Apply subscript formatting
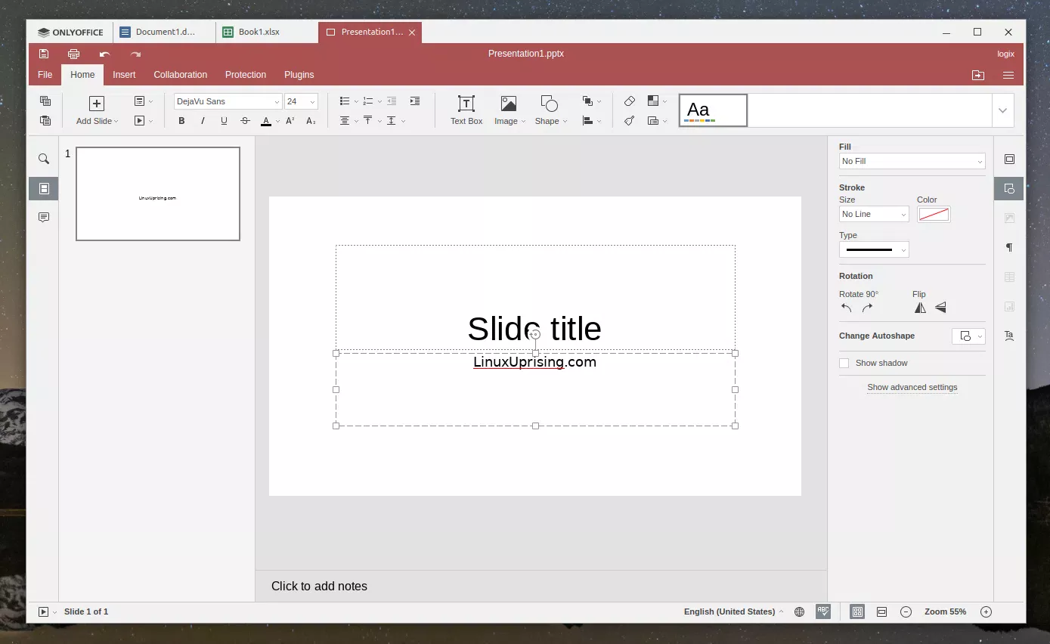This screenshot has width=1050, height=644. click(x=311, y=121)
